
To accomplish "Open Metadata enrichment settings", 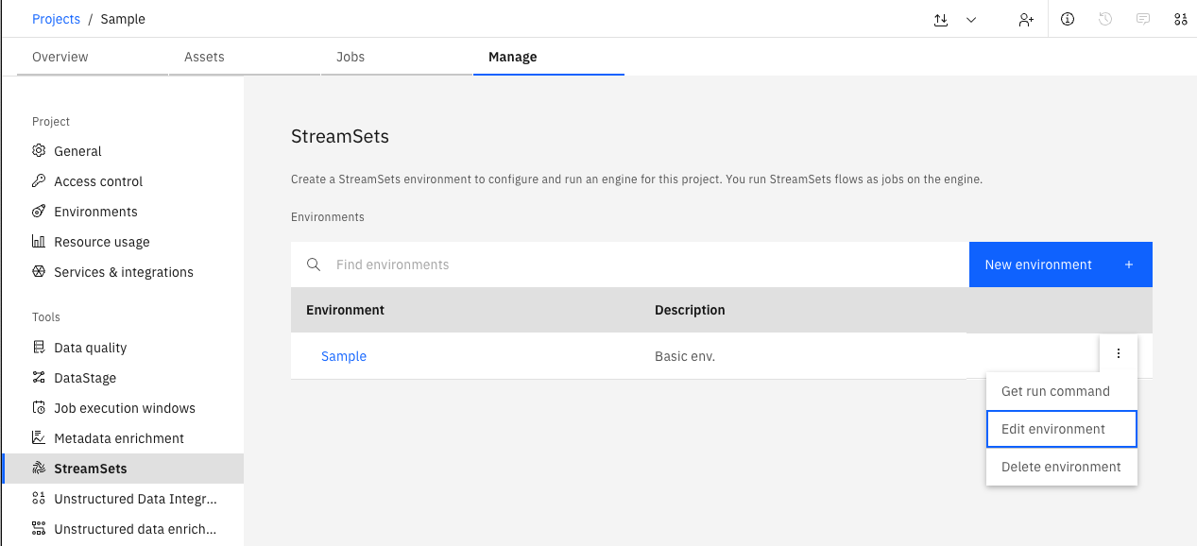I will (x=123, y=438).
